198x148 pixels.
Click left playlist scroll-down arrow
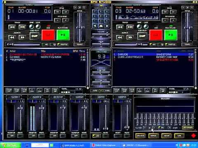pos(88,88)
